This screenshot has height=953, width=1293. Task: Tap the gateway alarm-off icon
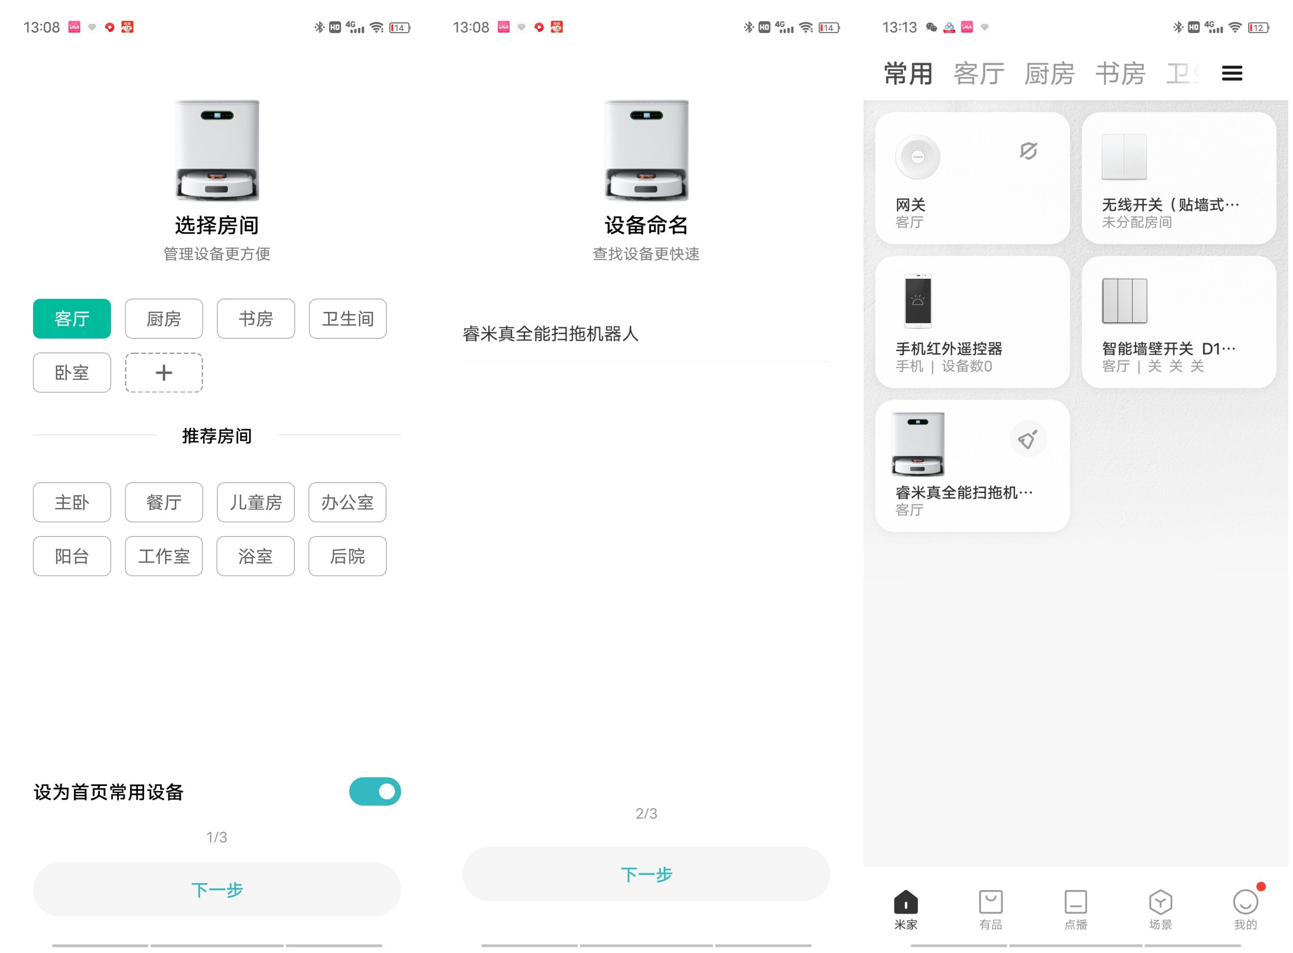(x=1028, y=151)
